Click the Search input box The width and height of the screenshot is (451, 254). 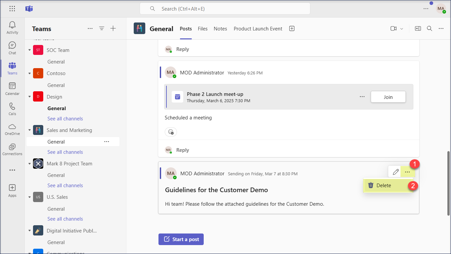225,9
